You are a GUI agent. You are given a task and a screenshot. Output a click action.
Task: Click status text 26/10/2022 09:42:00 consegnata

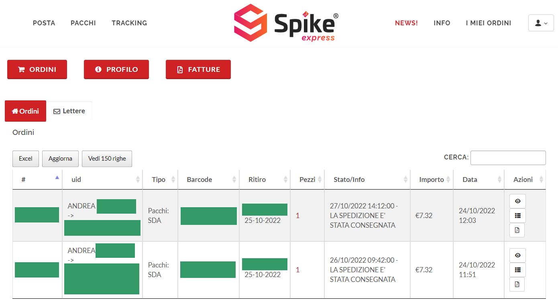(x=364, y=270)
